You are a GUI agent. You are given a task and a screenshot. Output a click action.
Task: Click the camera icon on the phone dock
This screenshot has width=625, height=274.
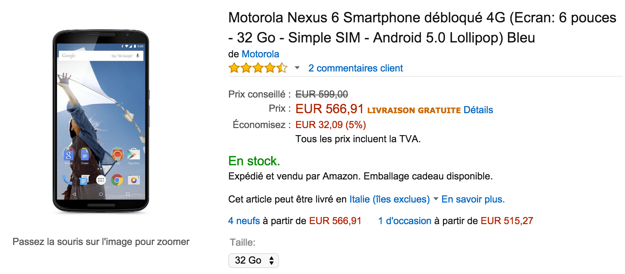134,180
